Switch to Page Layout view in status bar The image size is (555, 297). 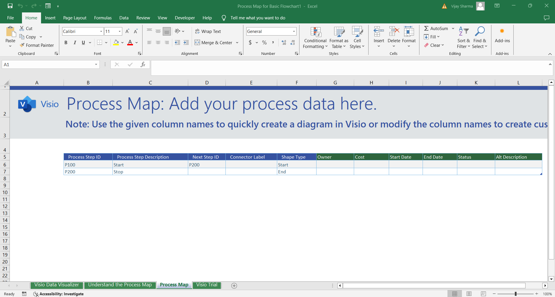point(469,294)
